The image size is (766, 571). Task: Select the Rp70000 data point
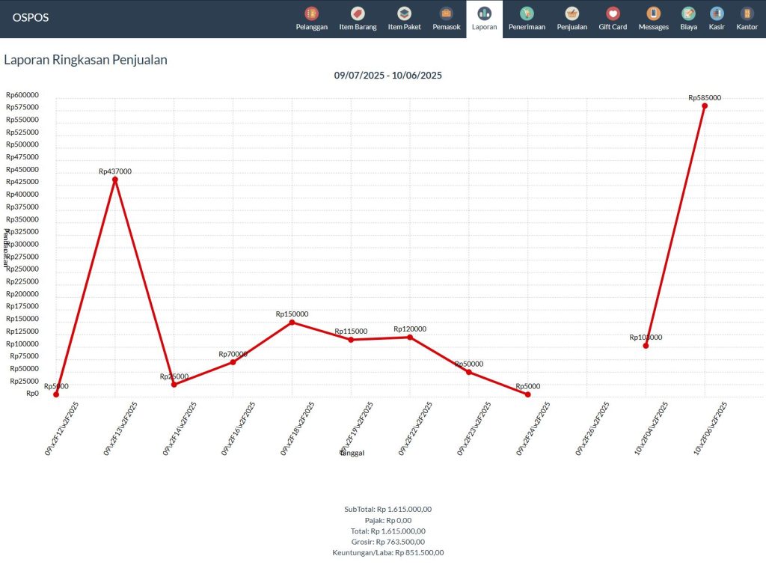(233, 362)
